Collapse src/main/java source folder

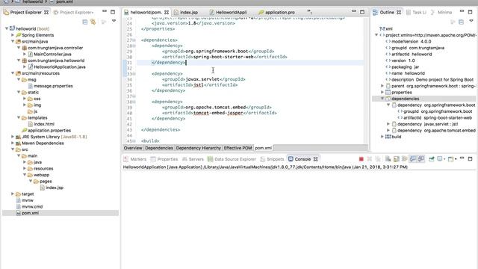13,41
